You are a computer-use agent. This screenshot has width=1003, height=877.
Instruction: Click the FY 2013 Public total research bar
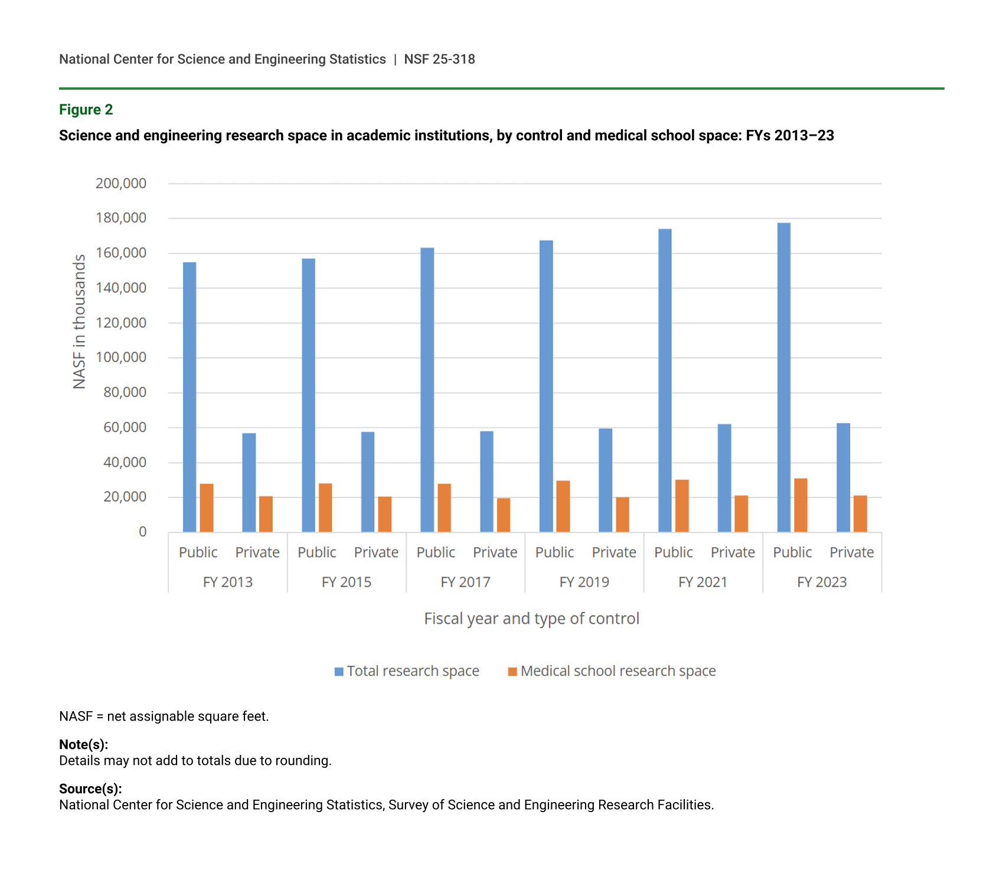190,397
